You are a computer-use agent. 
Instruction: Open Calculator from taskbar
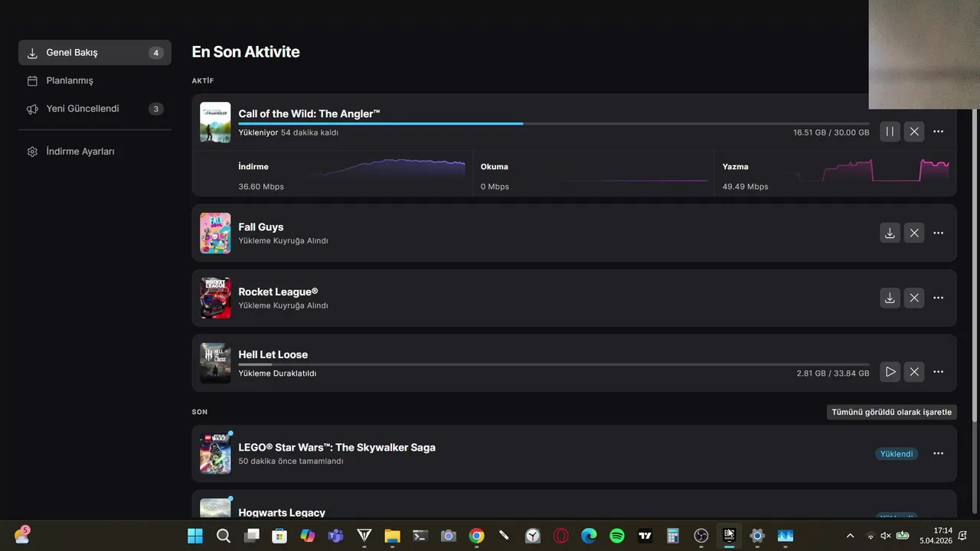673,536
